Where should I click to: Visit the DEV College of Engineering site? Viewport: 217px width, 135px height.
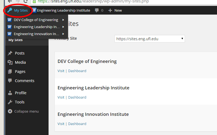tap(61, 71)
